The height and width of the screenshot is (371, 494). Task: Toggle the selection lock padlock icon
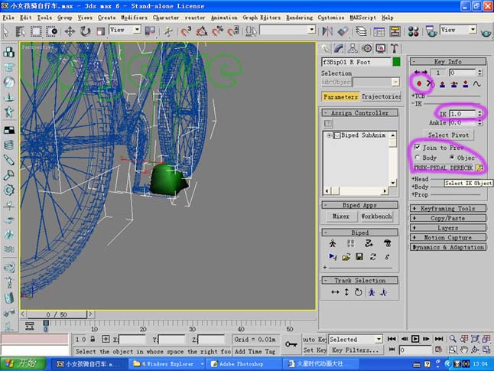pos(93,339)
